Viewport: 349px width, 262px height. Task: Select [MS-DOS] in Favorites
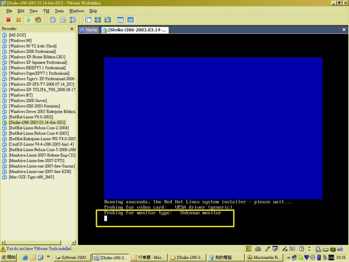click(x=17, y=35)
